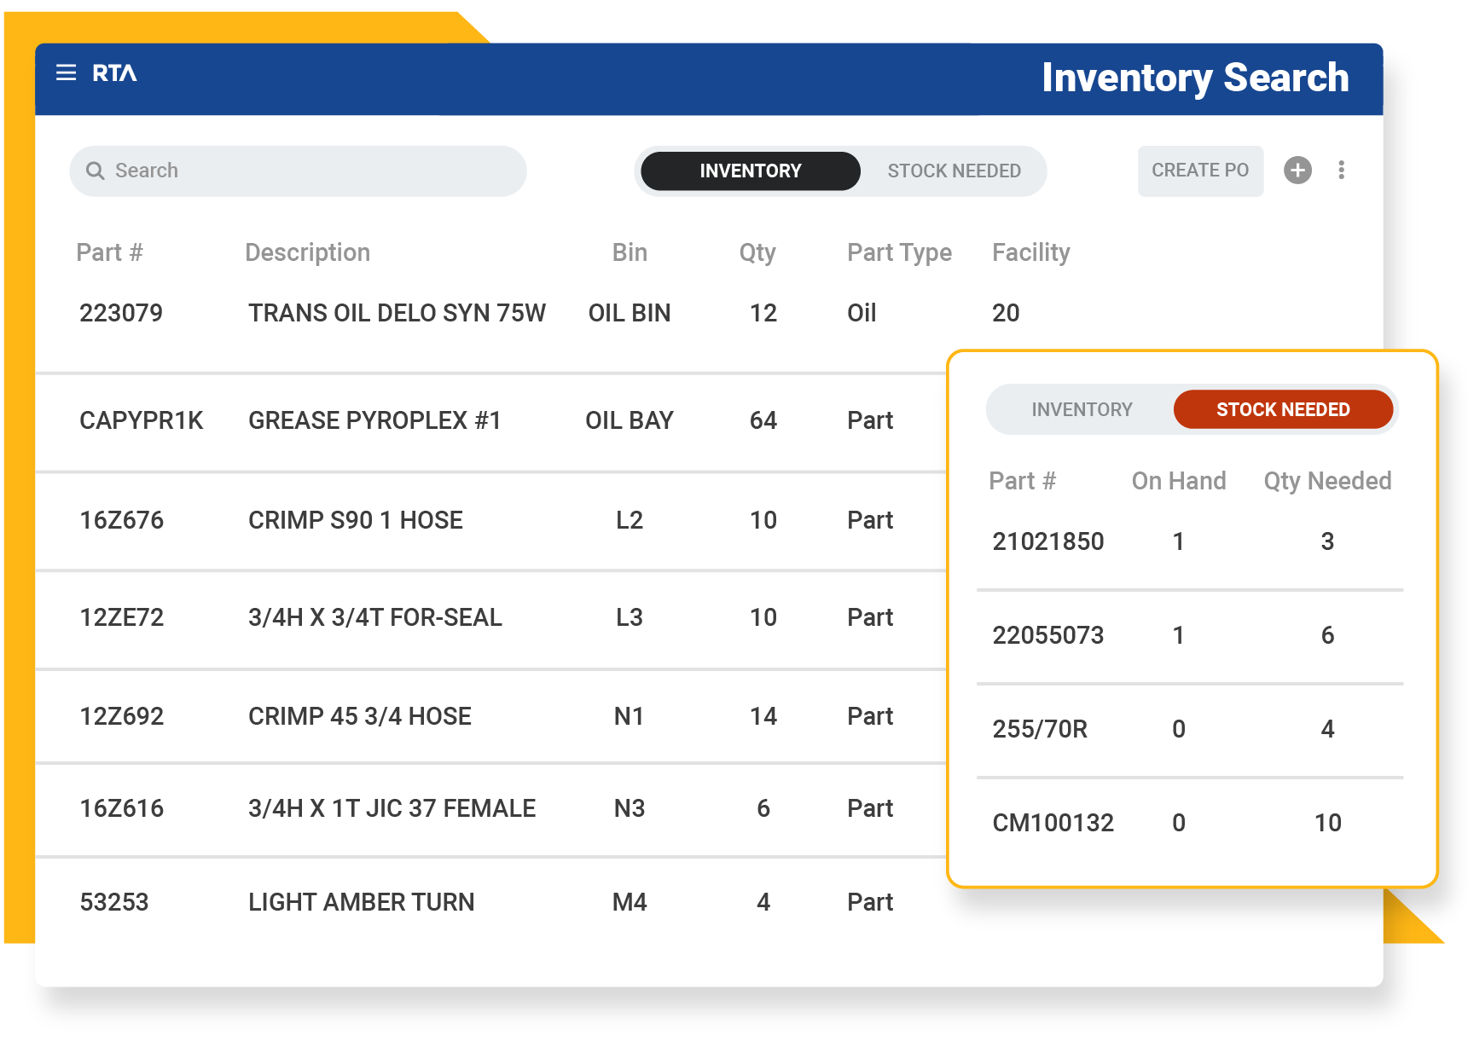Select part number 12Z692

click(121, 716)
